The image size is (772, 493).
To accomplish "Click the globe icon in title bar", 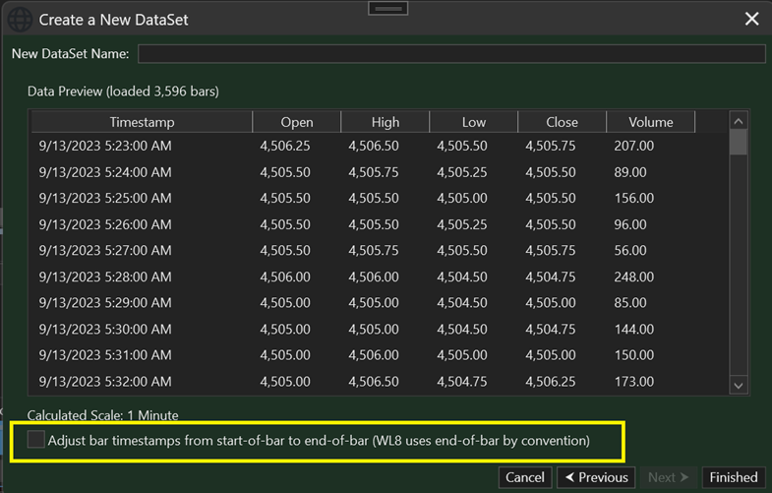I will pos(19,19).
